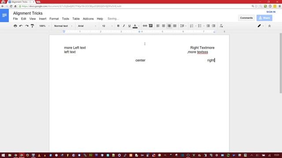Bookmark this page with the star
The image size is (282, 158).
coord(256,6)
